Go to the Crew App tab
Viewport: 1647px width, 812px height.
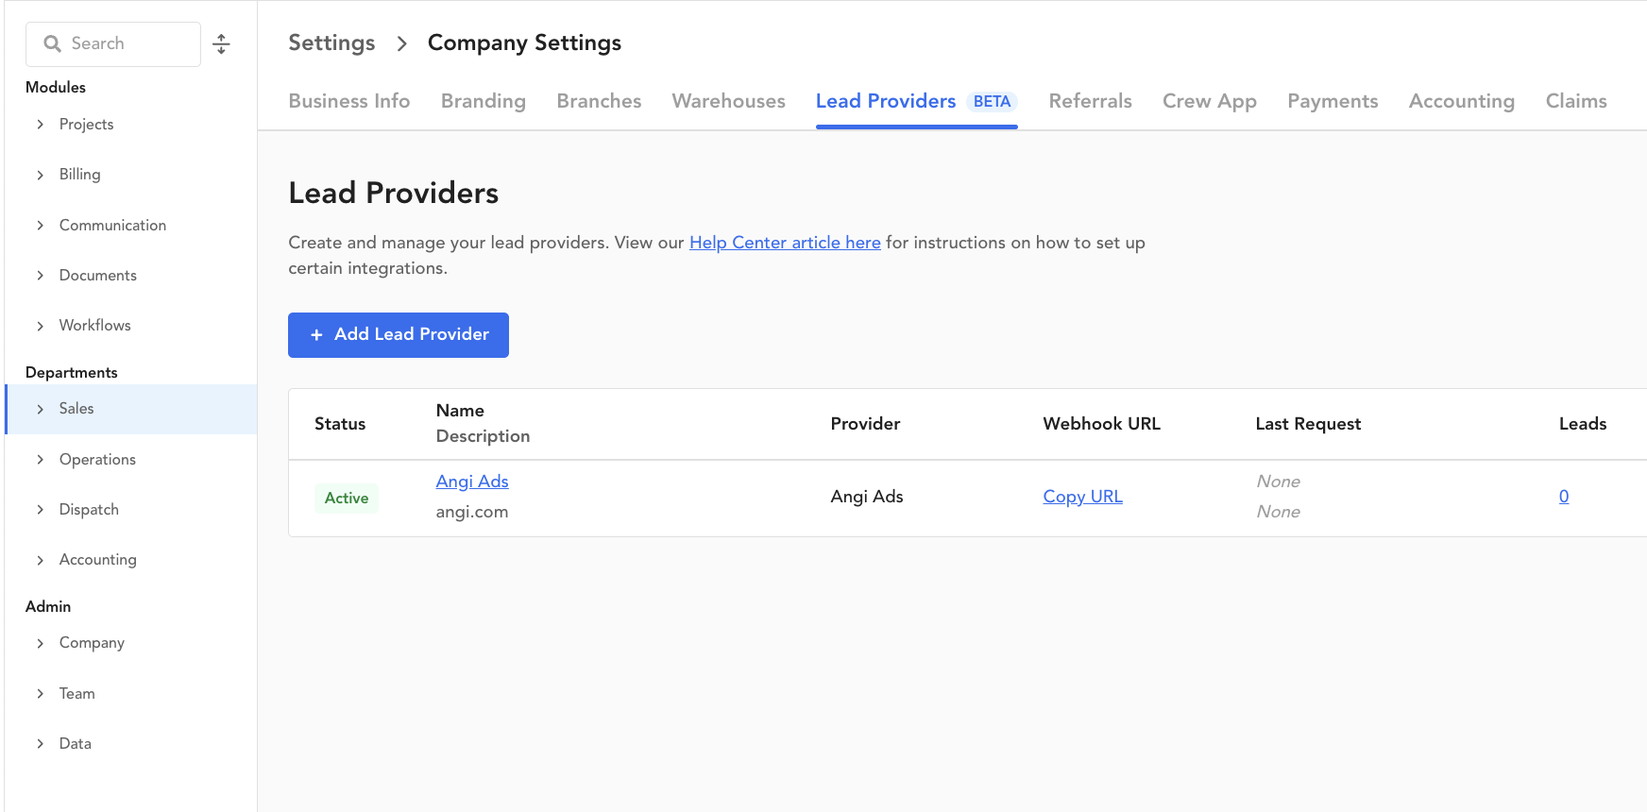1209,101
